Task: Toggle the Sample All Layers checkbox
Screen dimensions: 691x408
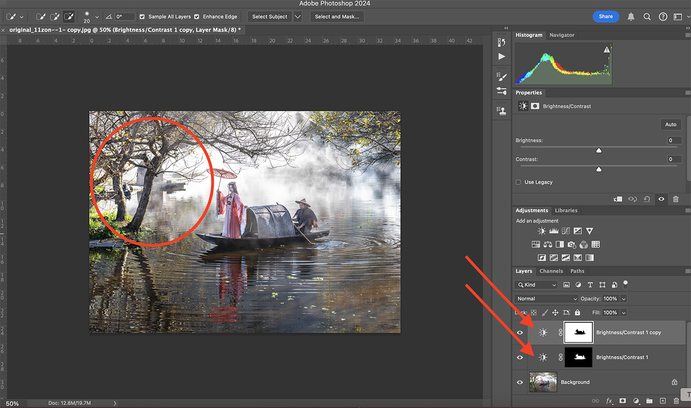Action: (142, 16)
